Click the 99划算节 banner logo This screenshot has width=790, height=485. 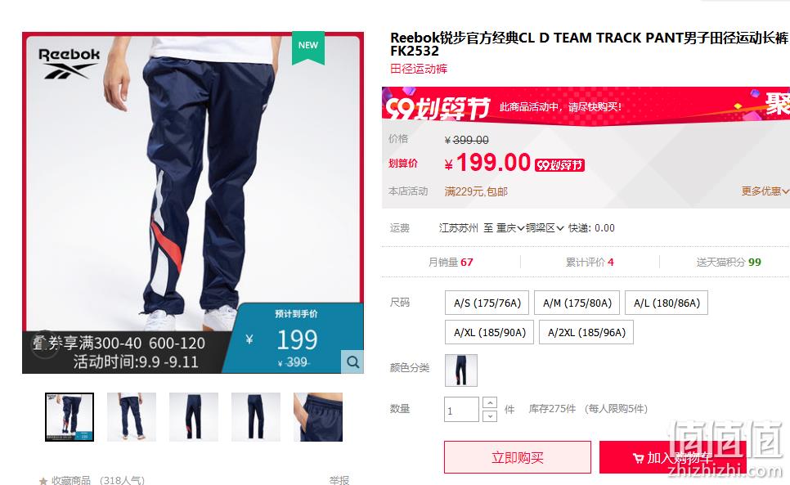click(x=438, y=107)
